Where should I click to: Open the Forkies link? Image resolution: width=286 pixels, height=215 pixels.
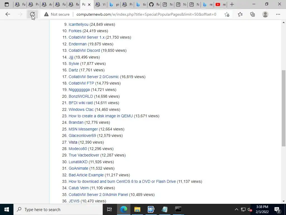click(75, 31)
